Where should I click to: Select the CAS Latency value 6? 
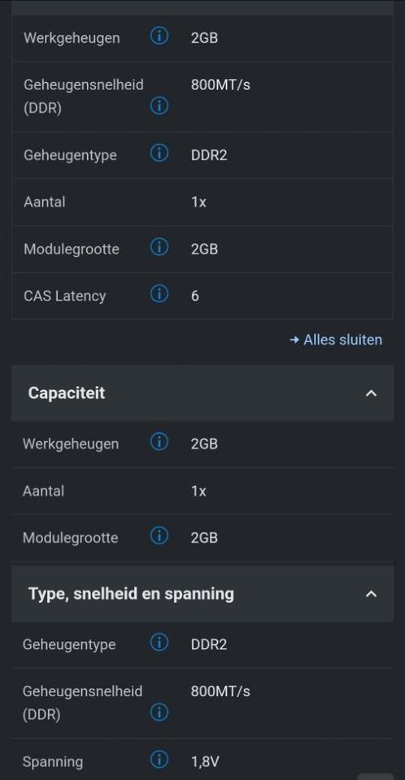pyautogui.click(x=195, y=296)
